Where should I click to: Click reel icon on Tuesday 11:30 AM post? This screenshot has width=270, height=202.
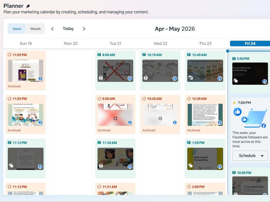coord(101,166)
